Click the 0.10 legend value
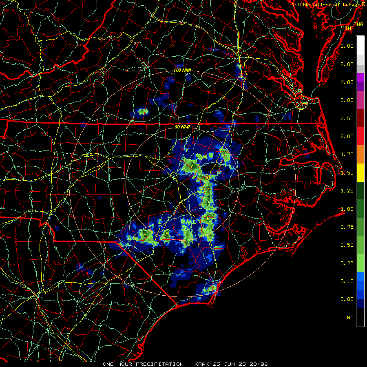Viewport: 367px width, 367px height. coord(347,281)
